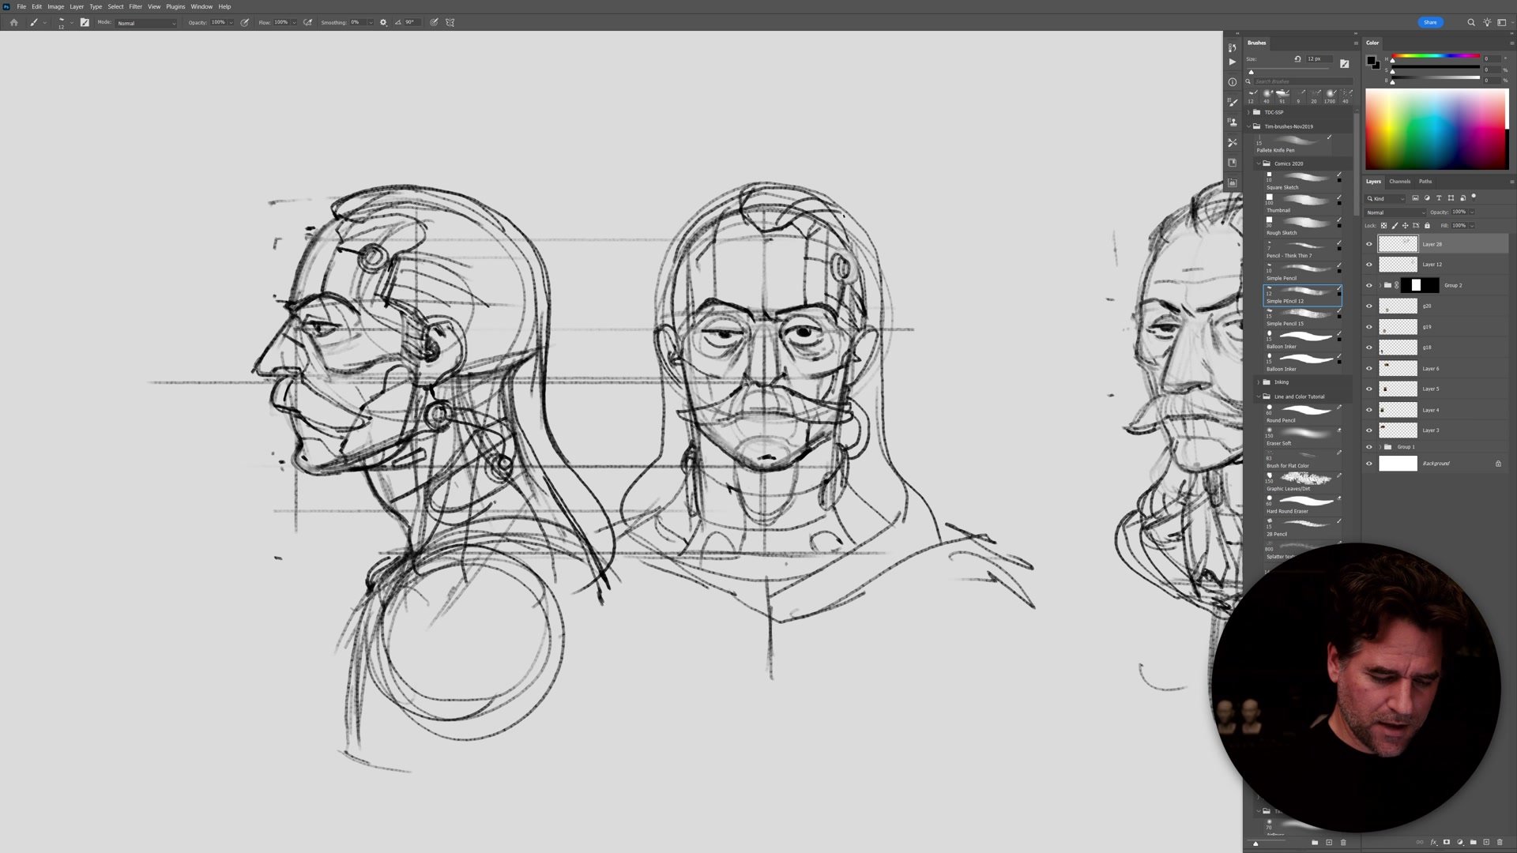This screenshot has height=853, width=1517.
Task: Open the Flow dropdown arrow
Action: pos(294,23)
